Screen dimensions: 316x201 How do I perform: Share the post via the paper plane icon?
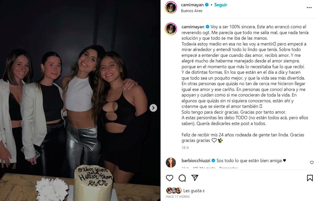194,178
